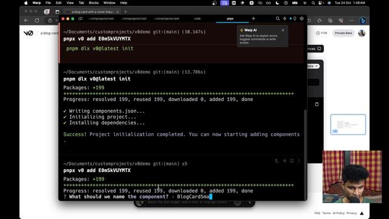
Task: Click the v0 logo in the browser page
Action: [x=29, y=33]
